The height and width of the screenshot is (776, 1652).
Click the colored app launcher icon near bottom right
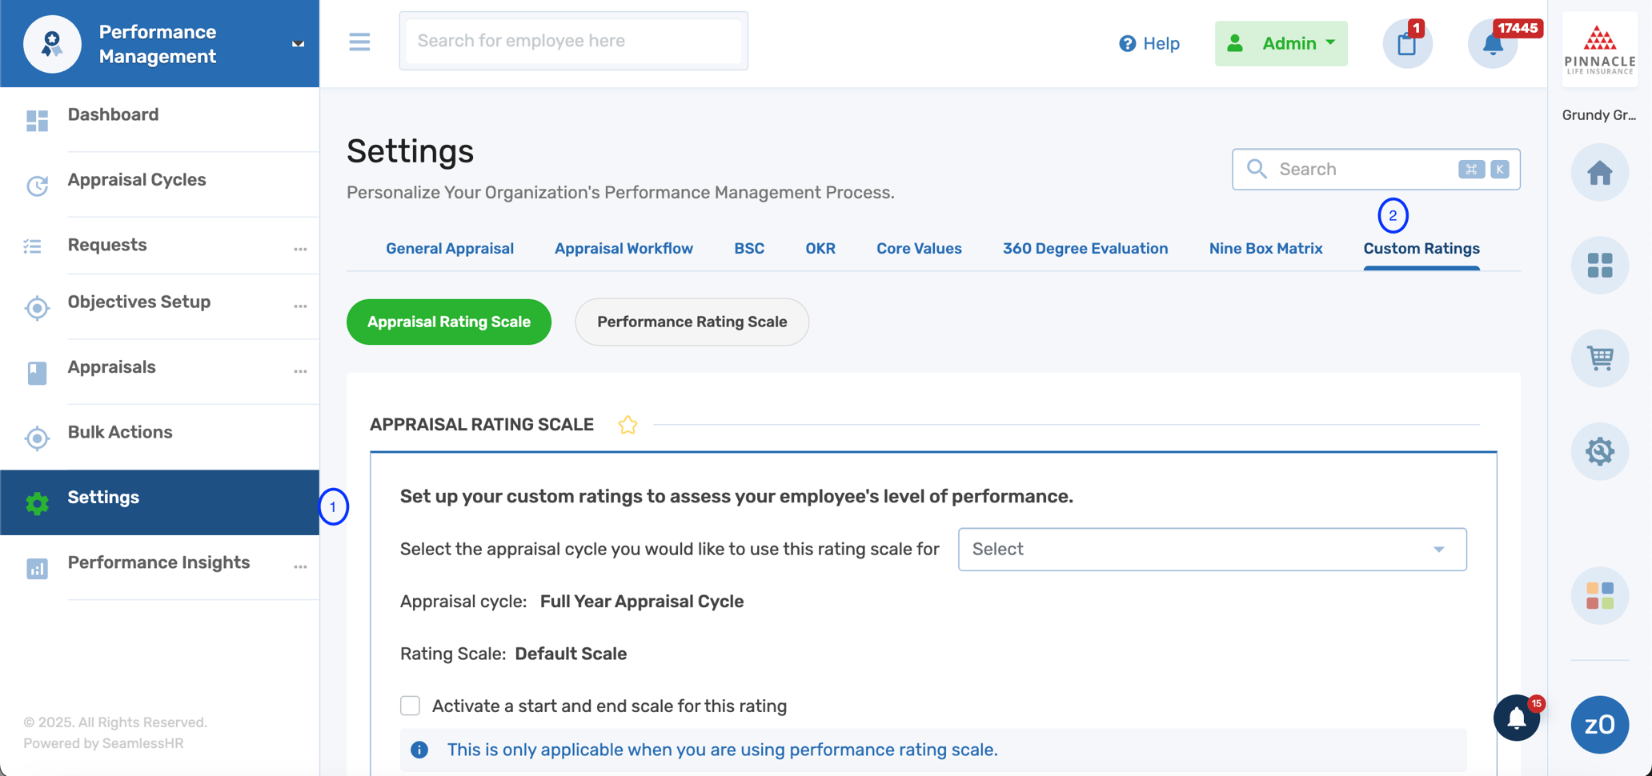coord(1598,595)
